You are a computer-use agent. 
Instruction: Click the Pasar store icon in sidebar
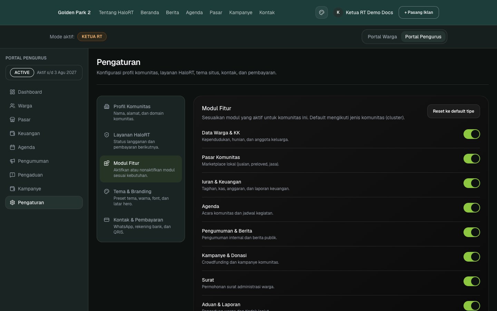coord(12,120)
